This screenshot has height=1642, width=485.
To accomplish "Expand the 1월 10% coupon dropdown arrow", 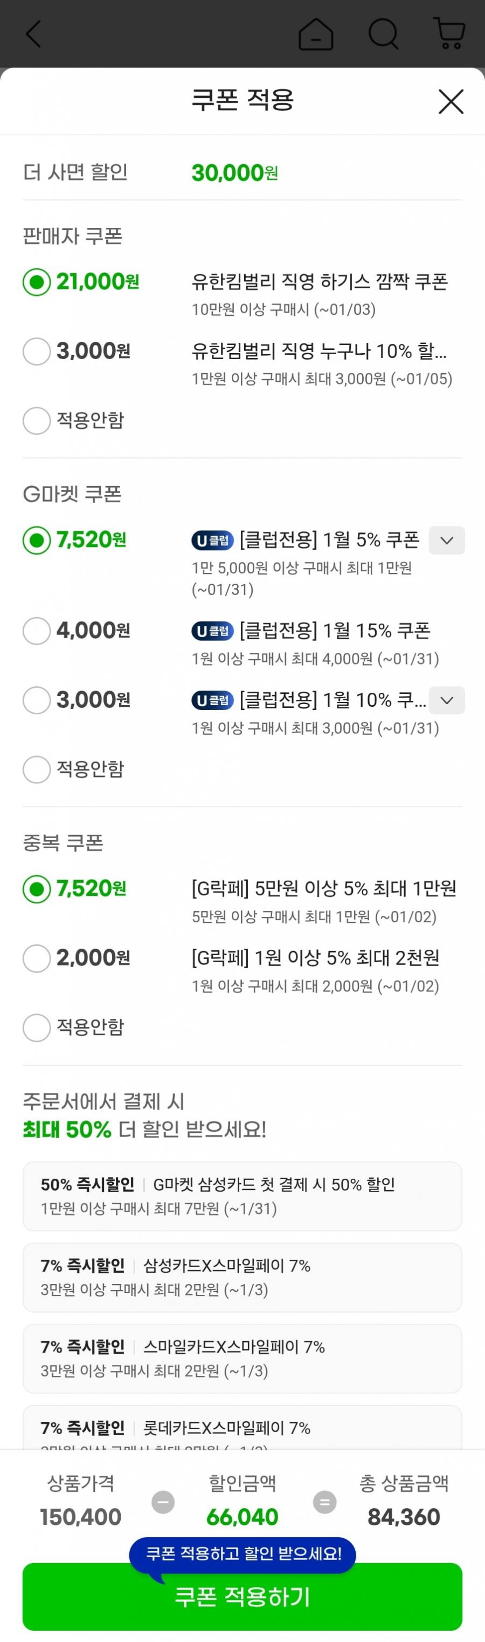I will pos(447,700).
